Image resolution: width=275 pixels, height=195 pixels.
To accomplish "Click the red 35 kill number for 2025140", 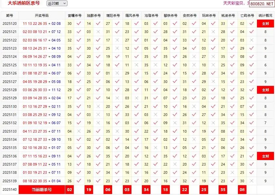I will point(223,189).
